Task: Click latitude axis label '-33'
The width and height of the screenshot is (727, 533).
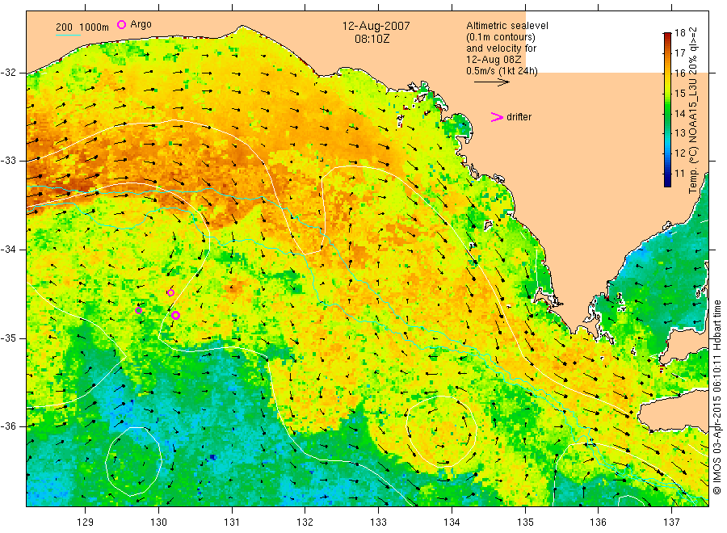Action: (x=8, y=161)
